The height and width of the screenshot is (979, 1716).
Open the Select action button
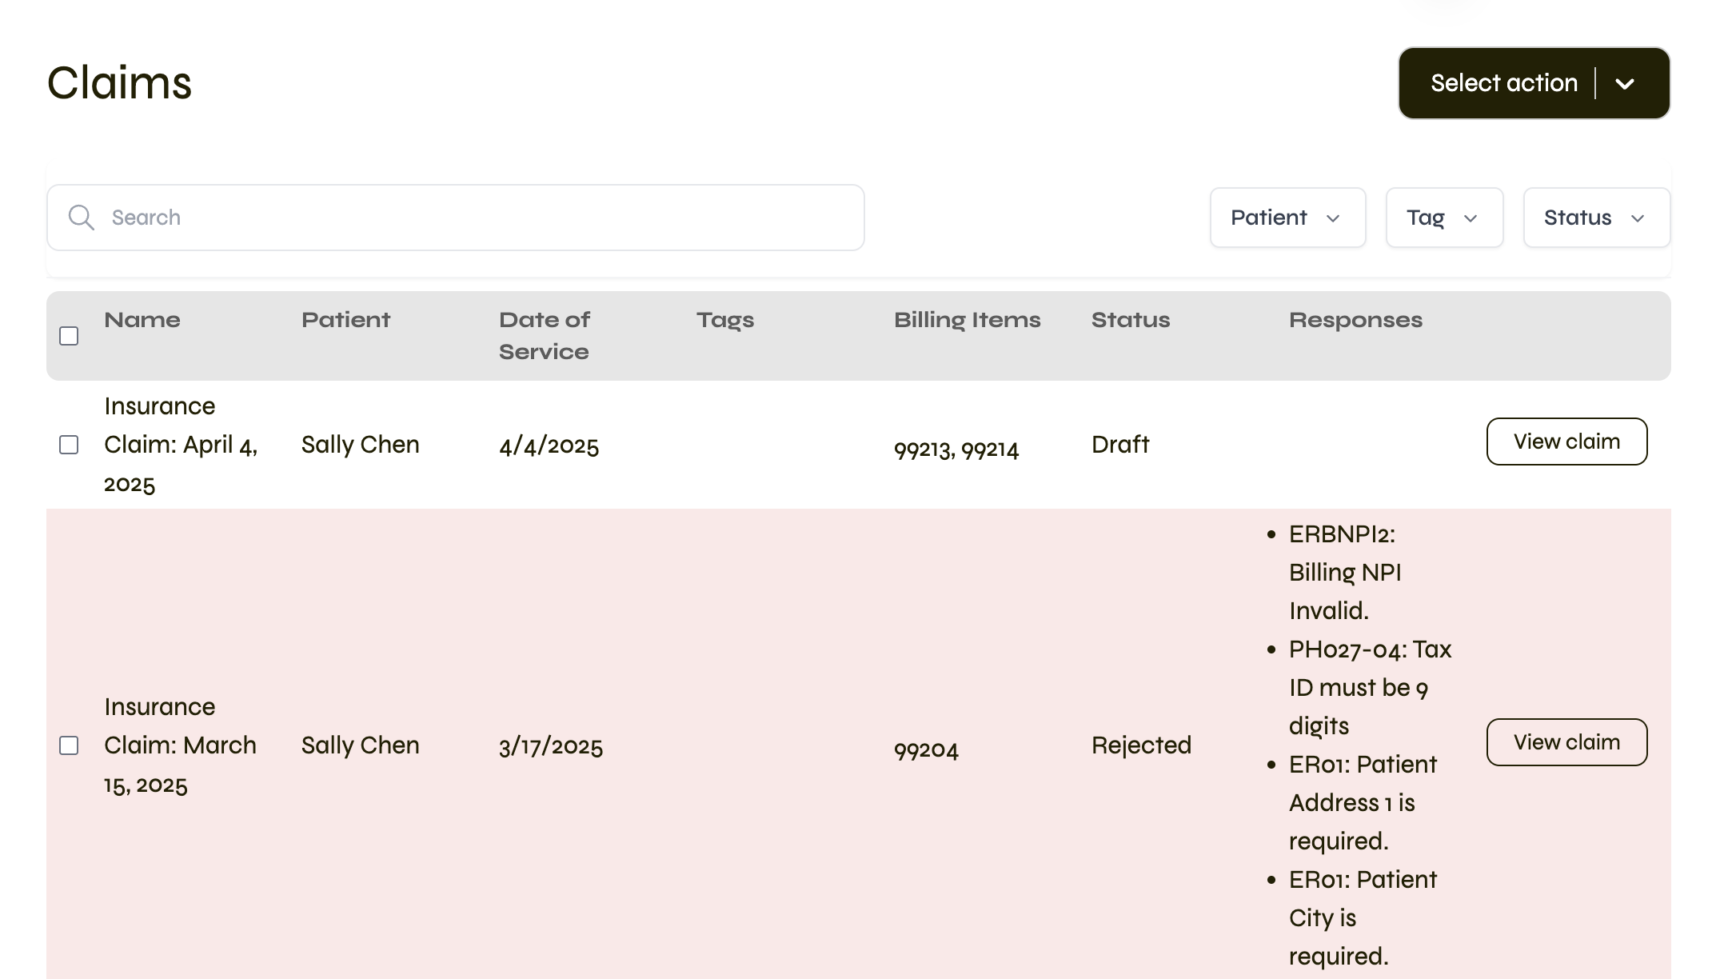click(x=1534, y=83)
